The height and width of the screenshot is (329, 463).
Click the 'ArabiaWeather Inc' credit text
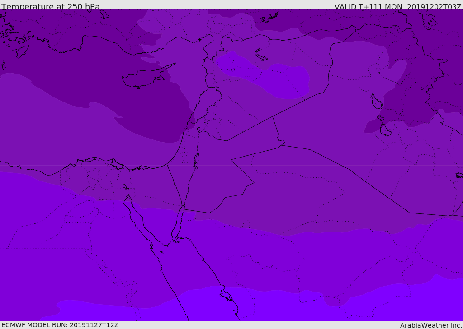[431, 325]
